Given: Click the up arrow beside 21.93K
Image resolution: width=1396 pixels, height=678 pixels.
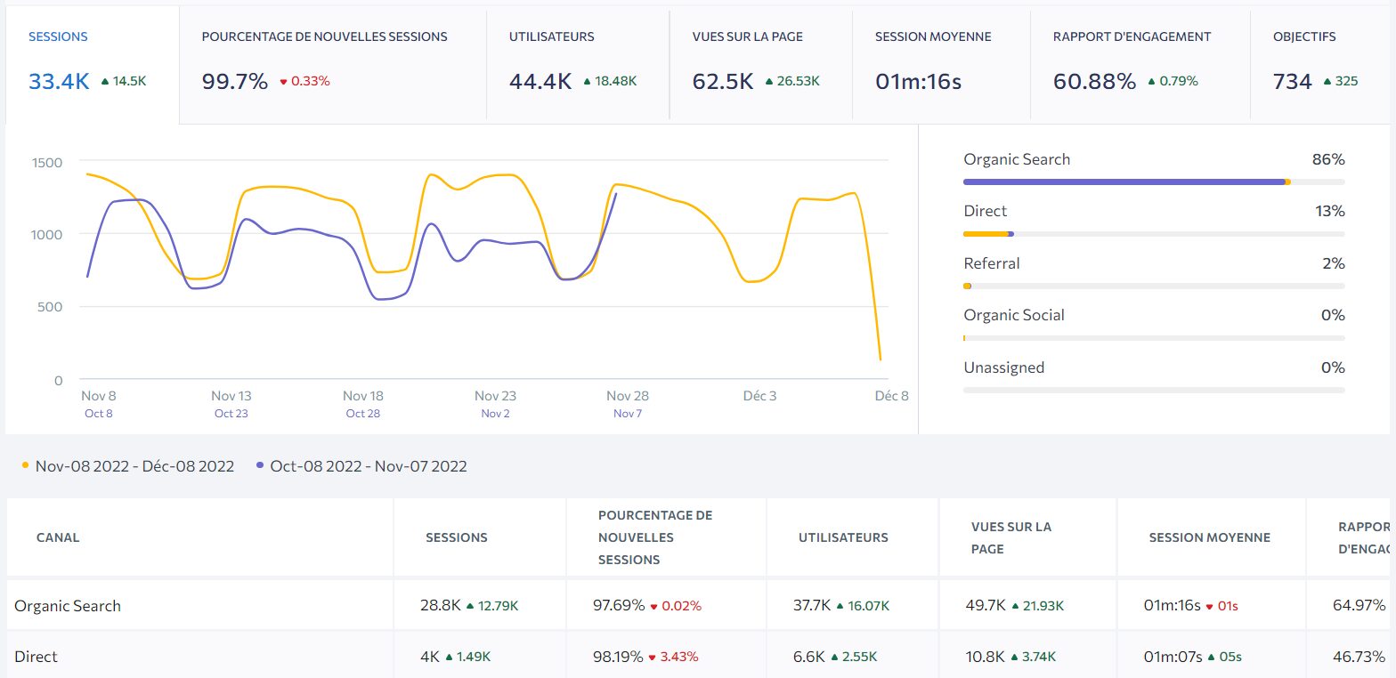Looking at the screenshot, I should (1016, 606).
